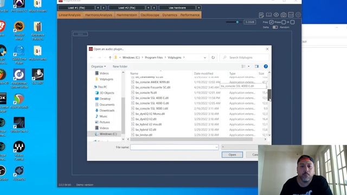The height and width of the screenshot is (195, 347).
Task: Expand chevron after Program Files in breadcrumb
Action: tap(165, 57)
